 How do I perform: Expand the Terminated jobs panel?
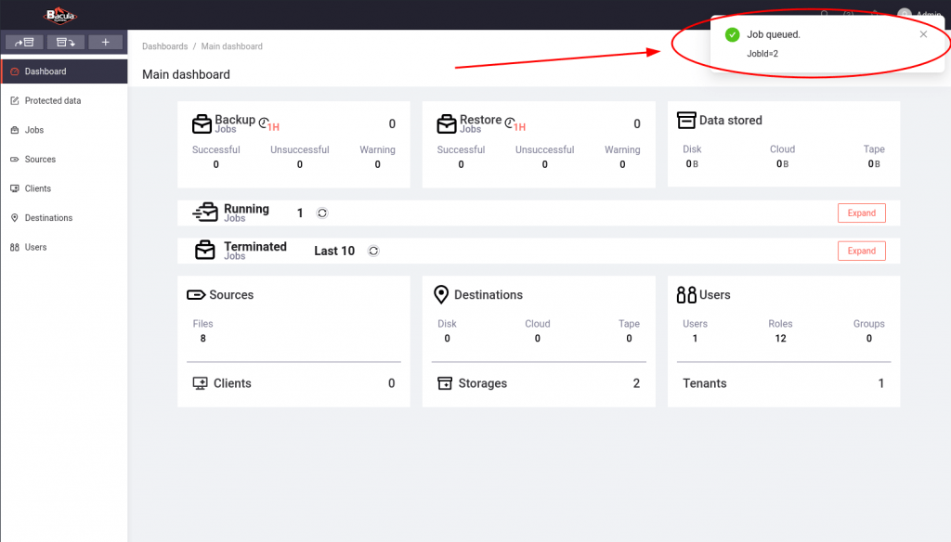[x=861, y=251]
